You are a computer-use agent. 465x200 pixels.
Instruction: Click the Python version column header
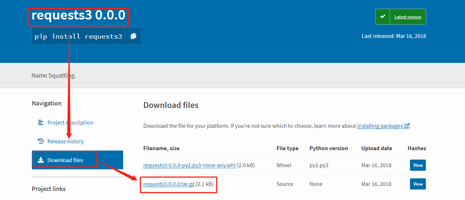[329, 148]
